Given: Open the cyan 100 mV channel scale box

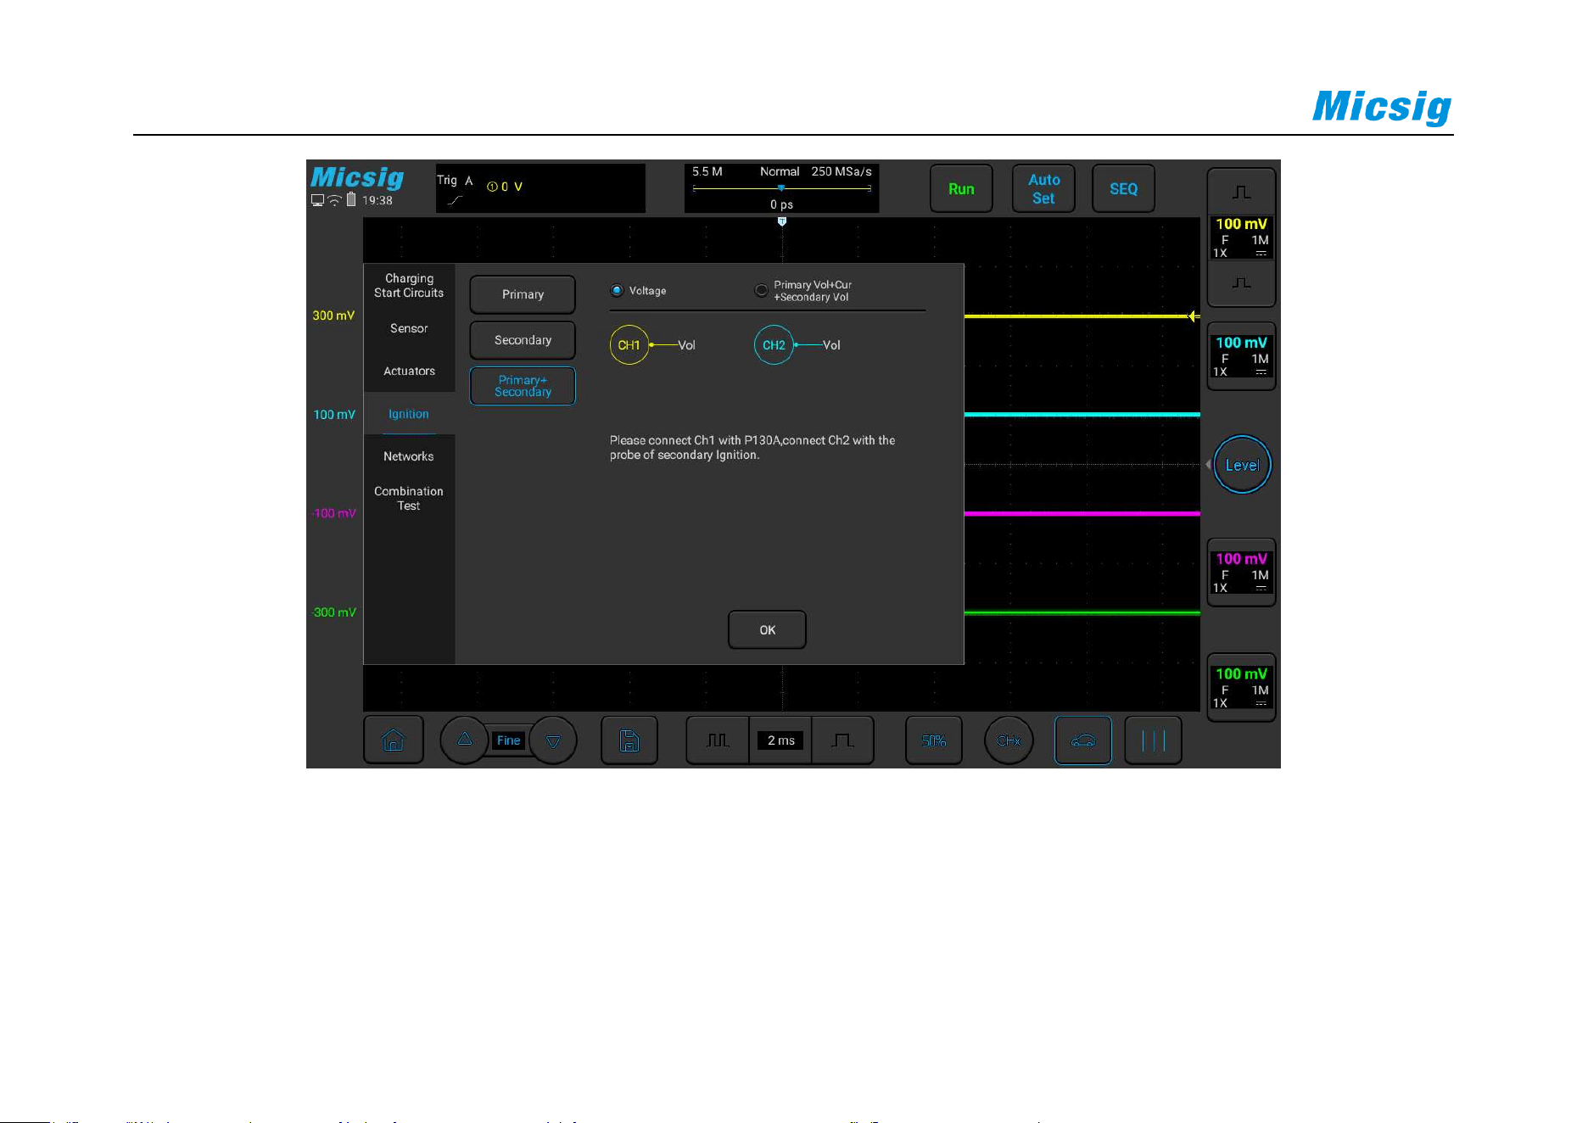Looking at the screenshot, I should [1241, 356].
